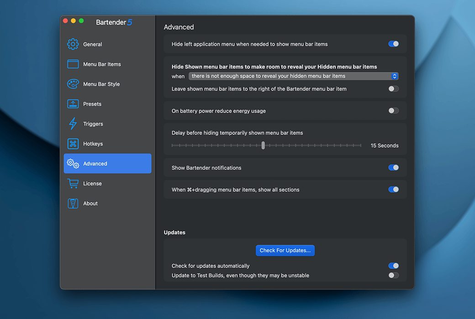Screen dimensions: 475x319
Task: Open the 'when' condition dropdown
Action: click(x=292, y=76)
